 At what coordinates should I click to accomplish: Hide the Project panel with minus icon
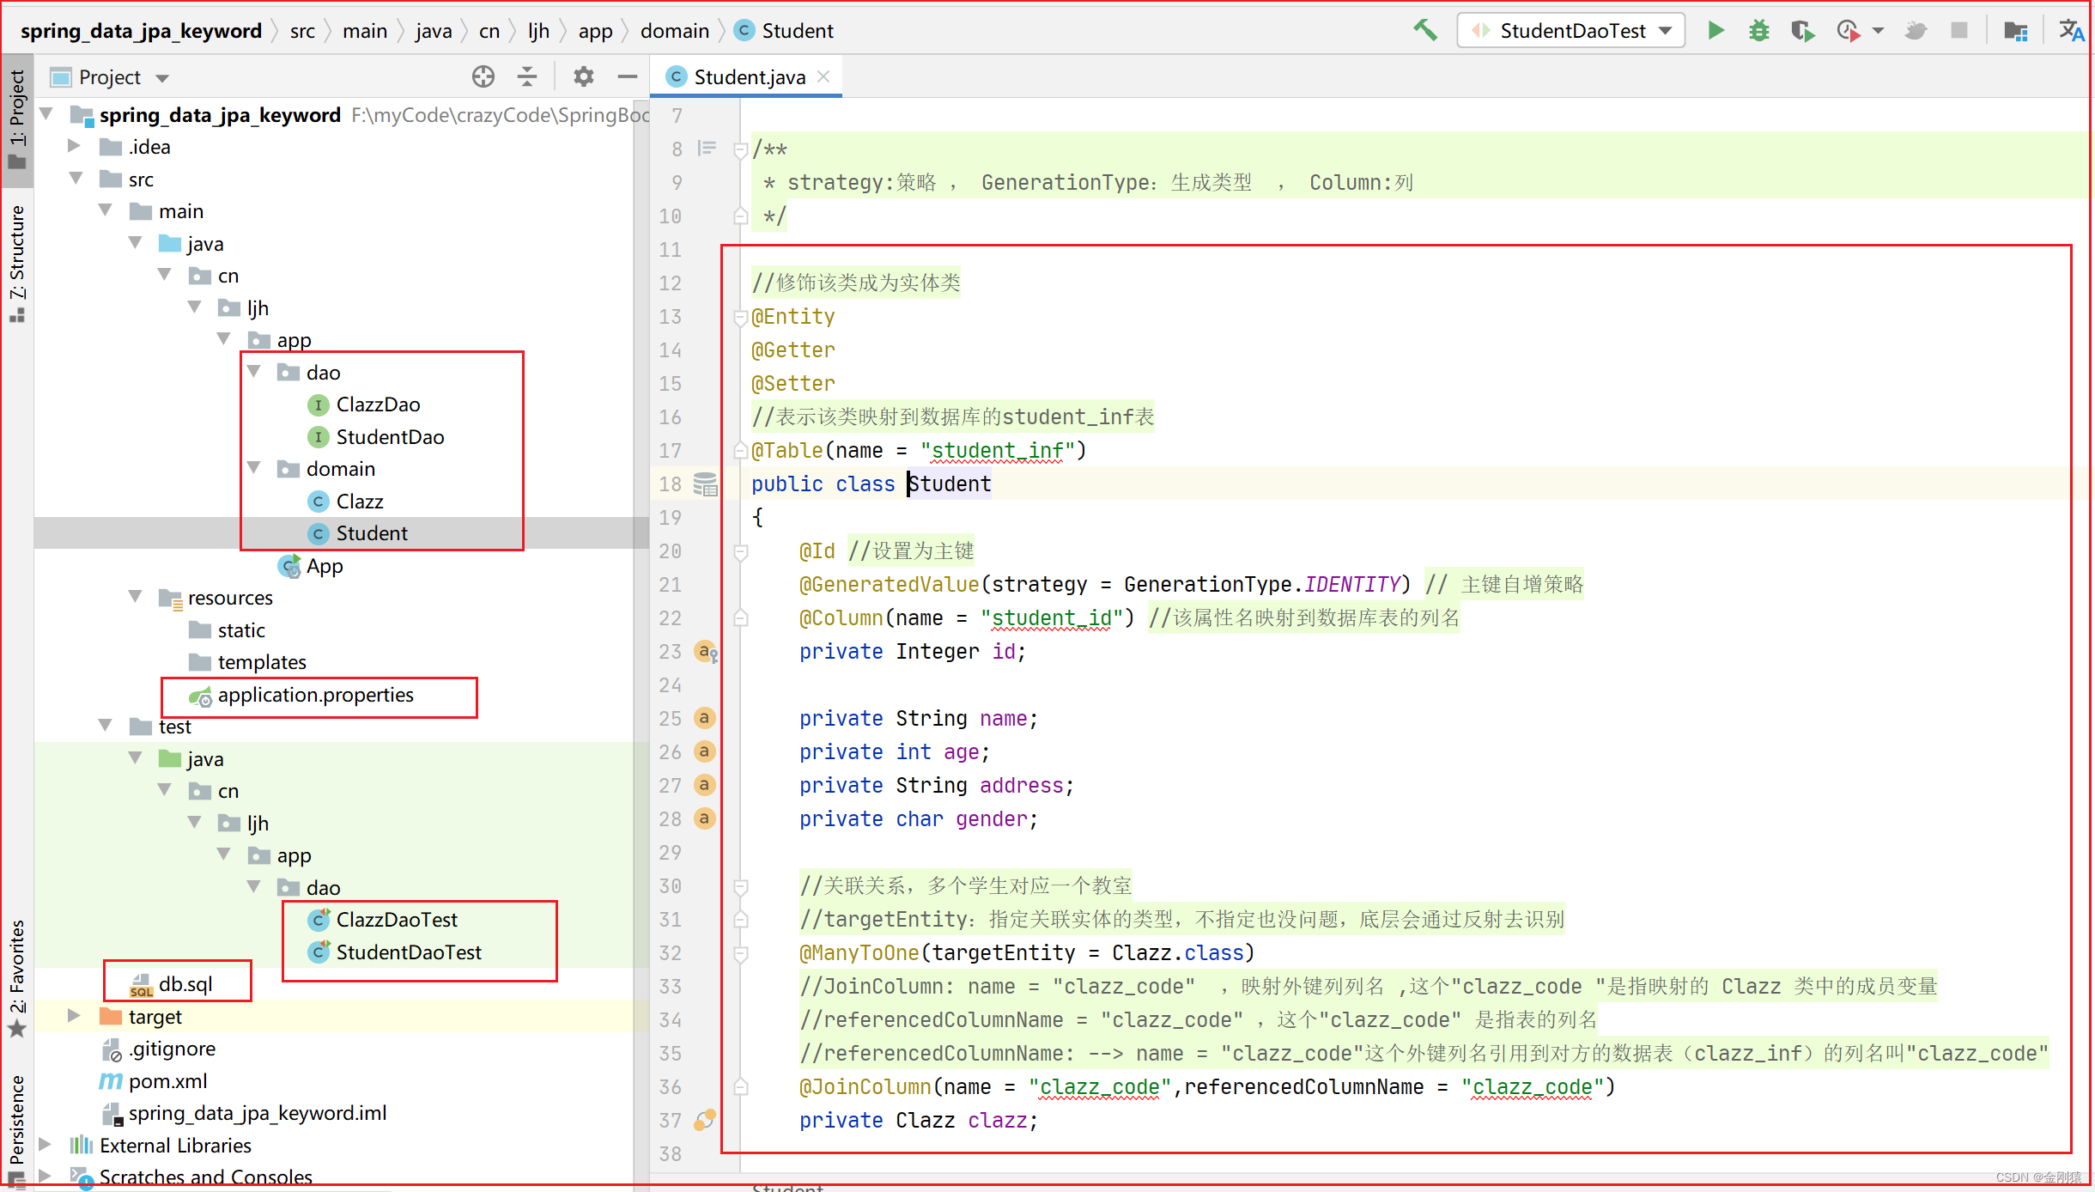pyautogui.click(x=628, y=76)
